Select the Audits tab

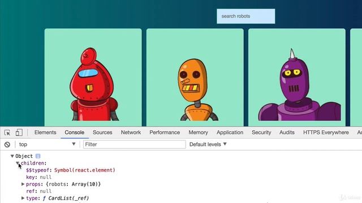(x=287, y=133)
